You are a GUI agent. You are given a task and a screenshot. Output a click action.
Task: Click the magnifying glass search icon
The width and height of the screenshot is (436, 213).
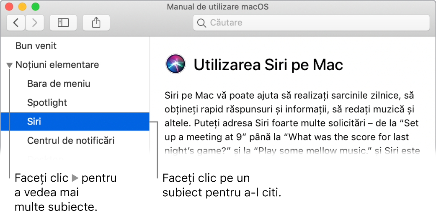201,23
